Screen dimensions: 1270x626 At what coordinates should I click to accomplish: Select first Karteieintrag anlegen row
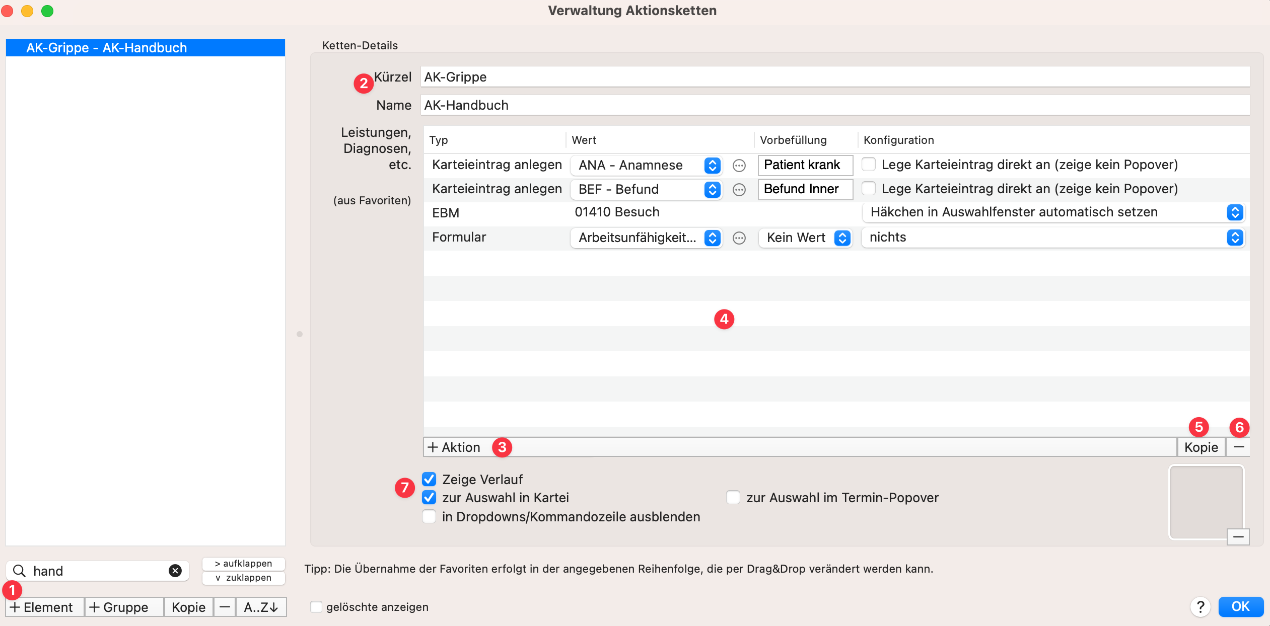[x=497, y=165]
